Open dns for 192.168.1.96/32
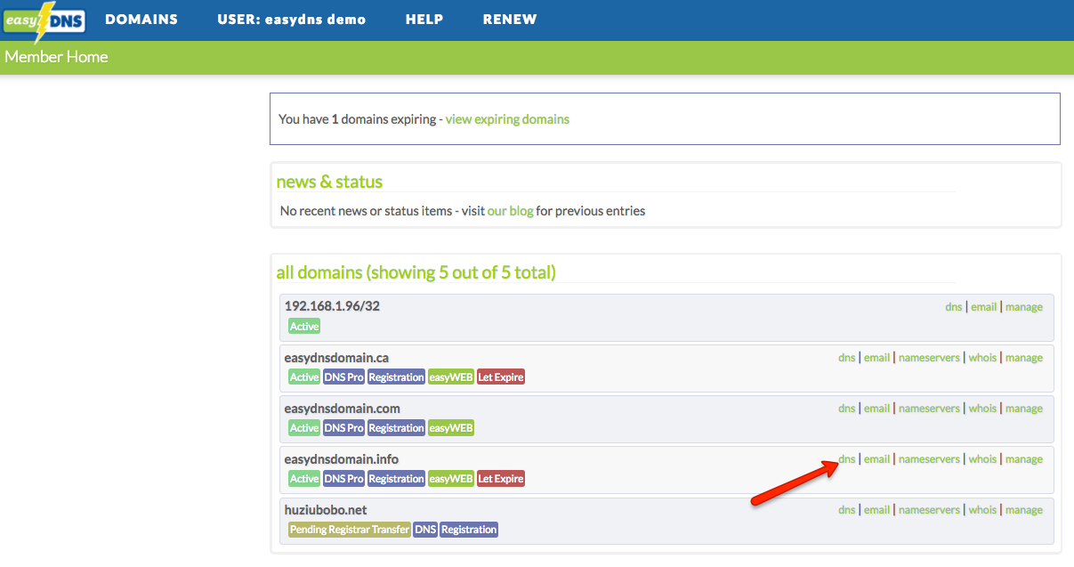Viewport: 1074px width, 567px height. (x=954, y=307)
